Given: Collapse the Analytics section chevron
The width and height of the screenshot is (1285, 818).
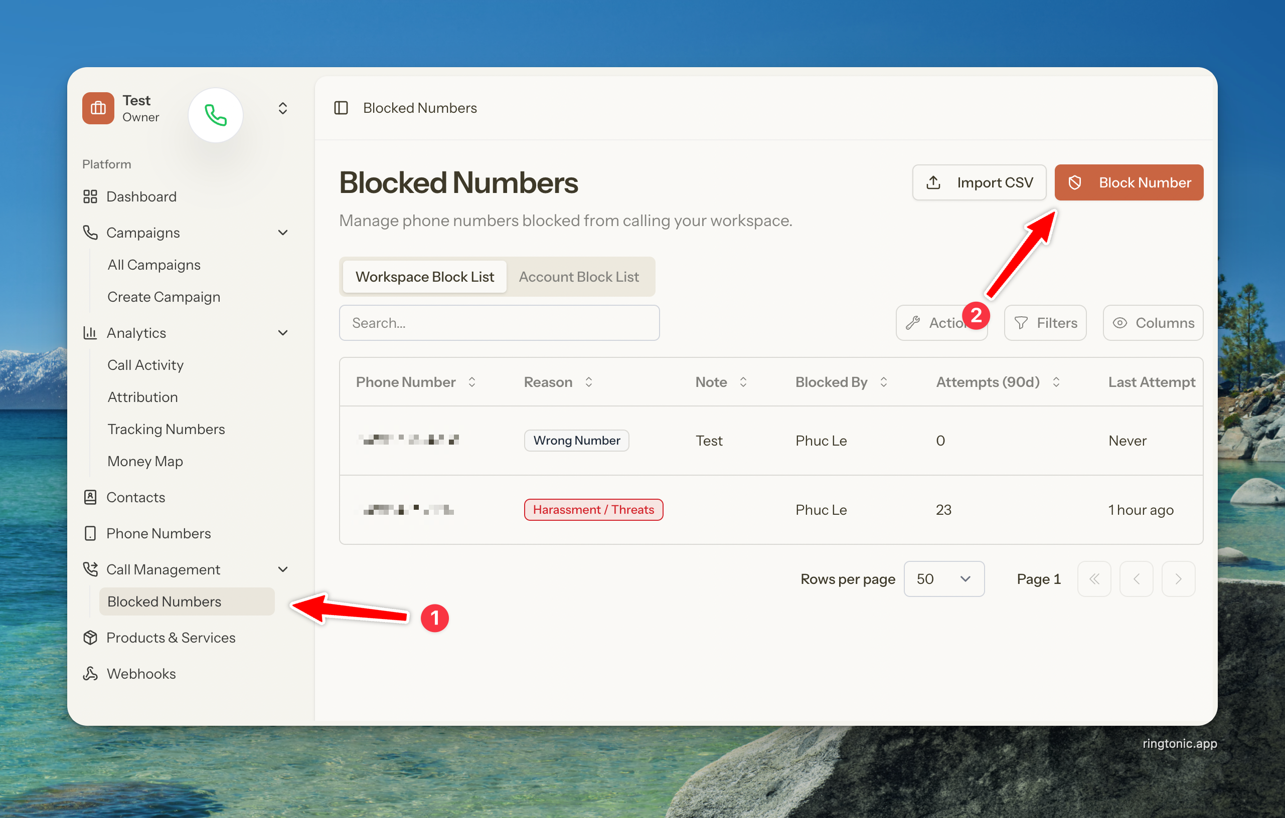Looking at the screenshot, I should point(283,333).
